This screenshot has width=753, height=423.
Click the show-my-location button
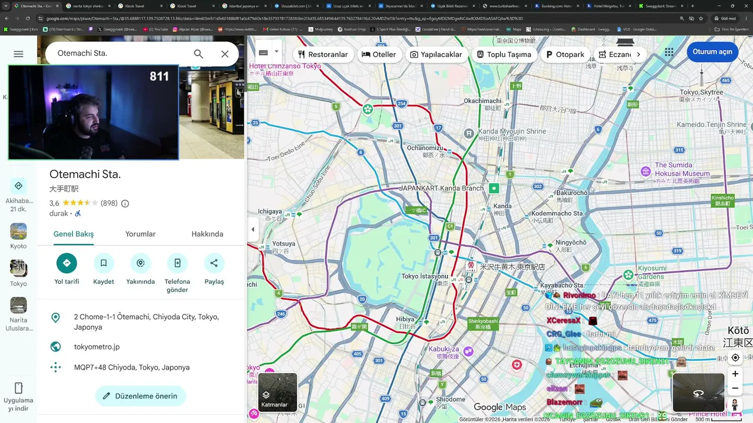click(735, 358)
